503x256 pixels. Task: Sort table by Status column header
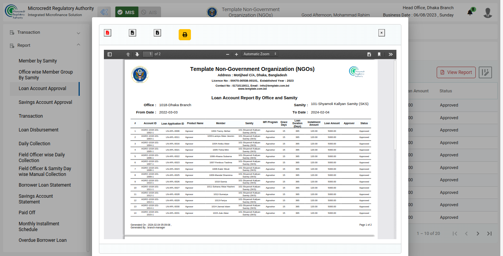(x=446, y=91)
